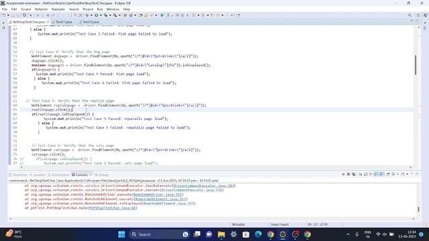Click the Windows Start button
The width and height of the screenshot is (429, 241).
click(121, 234)
